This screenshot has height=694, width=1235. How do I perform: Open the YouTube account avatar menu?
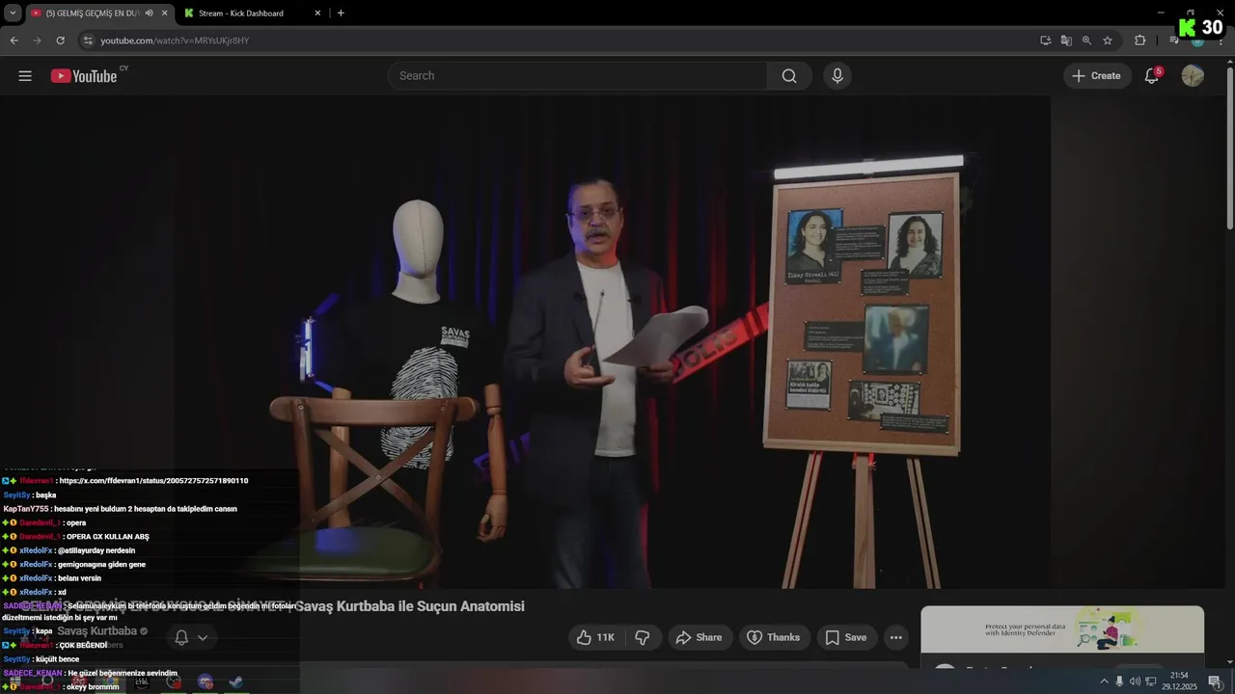click(1193, 76)
